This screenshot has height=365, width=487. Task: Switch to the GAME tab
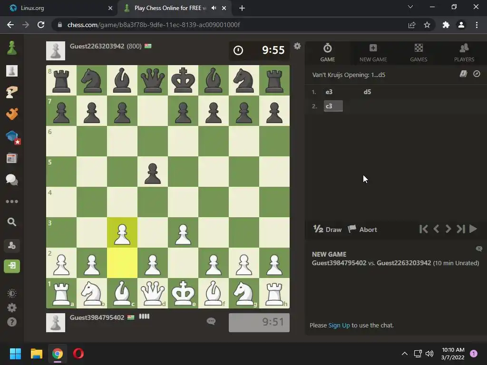tap(328, 53)
